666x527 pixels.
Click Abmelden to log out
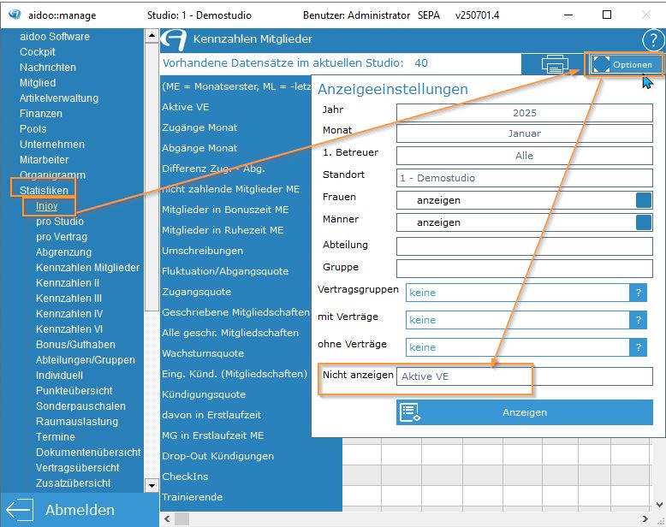(x=80, y=510)
